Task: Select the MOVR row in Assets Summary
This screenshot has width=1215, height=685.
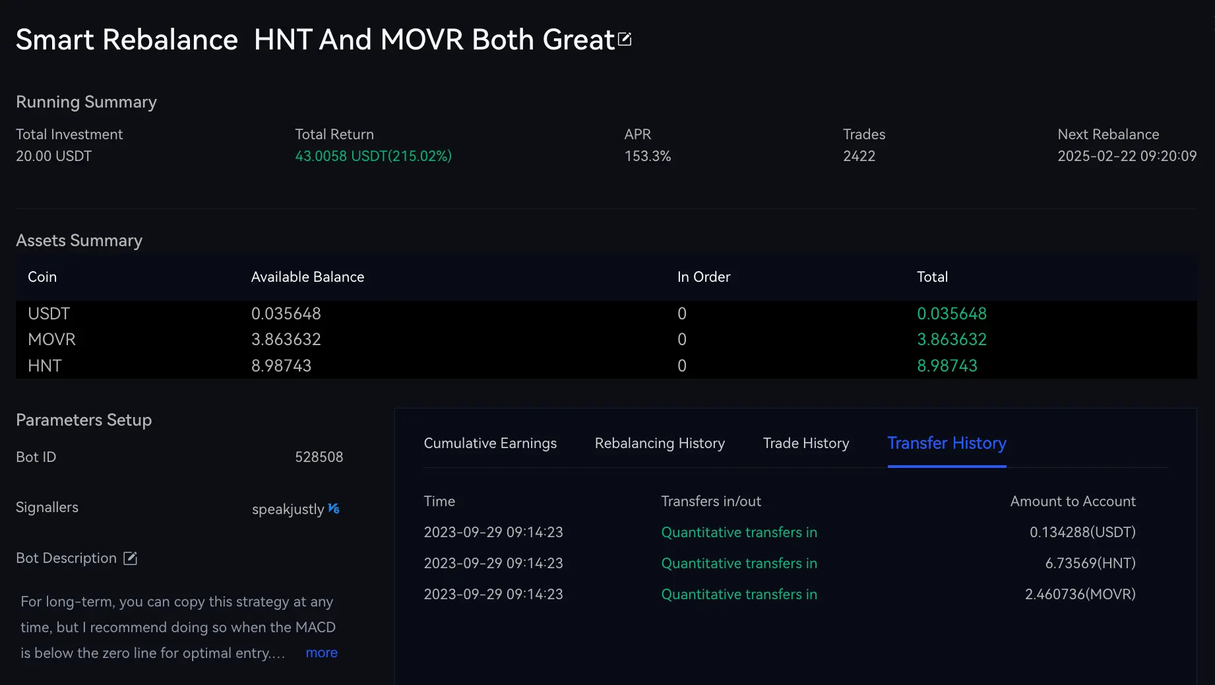Action: (x=51, y=339)
